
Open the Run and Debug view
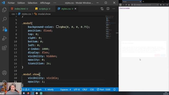tap(4, 38)
